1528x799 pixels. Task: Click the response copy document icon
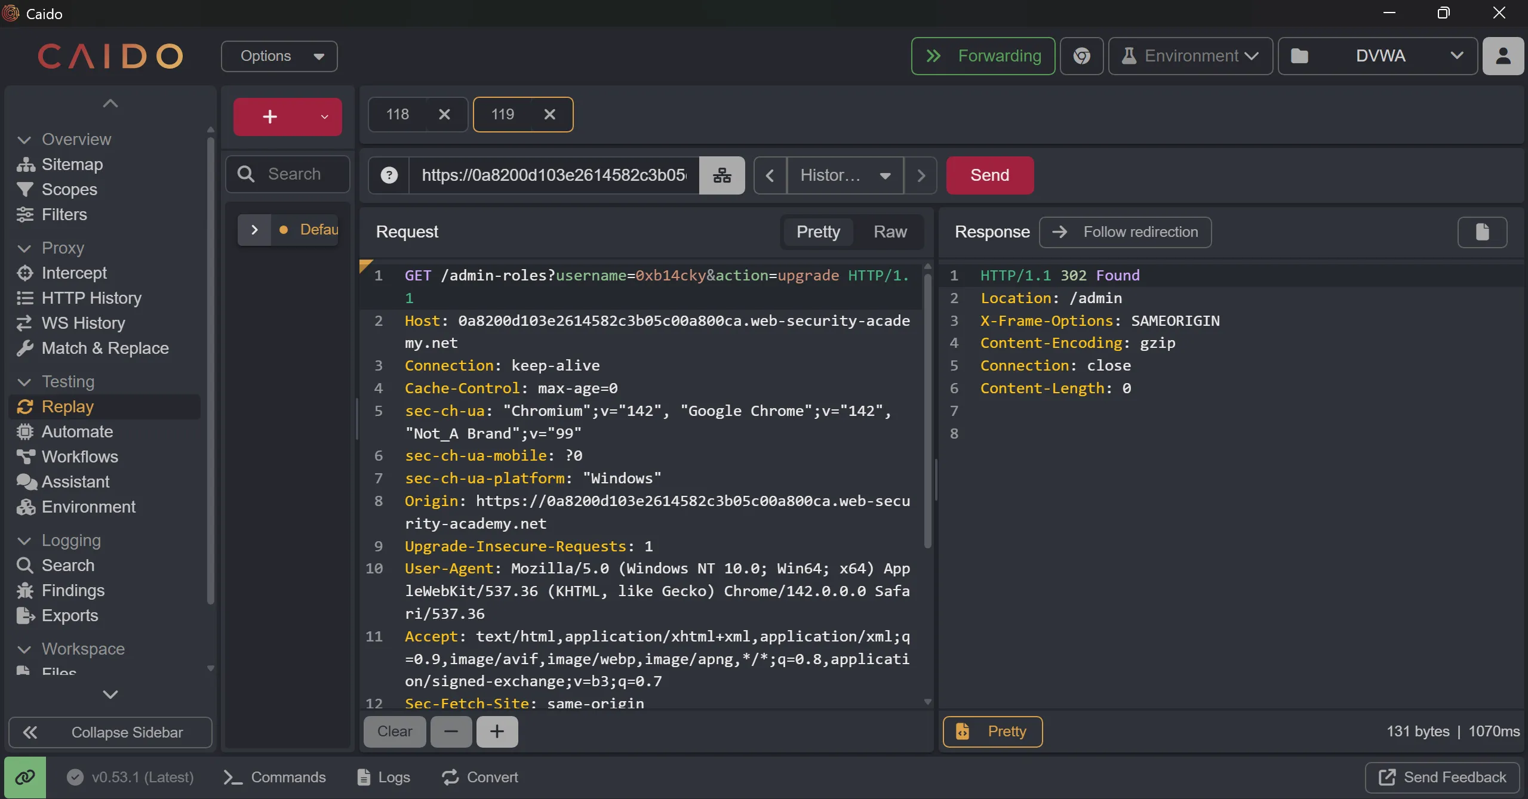pyautogui.click(x=1482, y=232)
